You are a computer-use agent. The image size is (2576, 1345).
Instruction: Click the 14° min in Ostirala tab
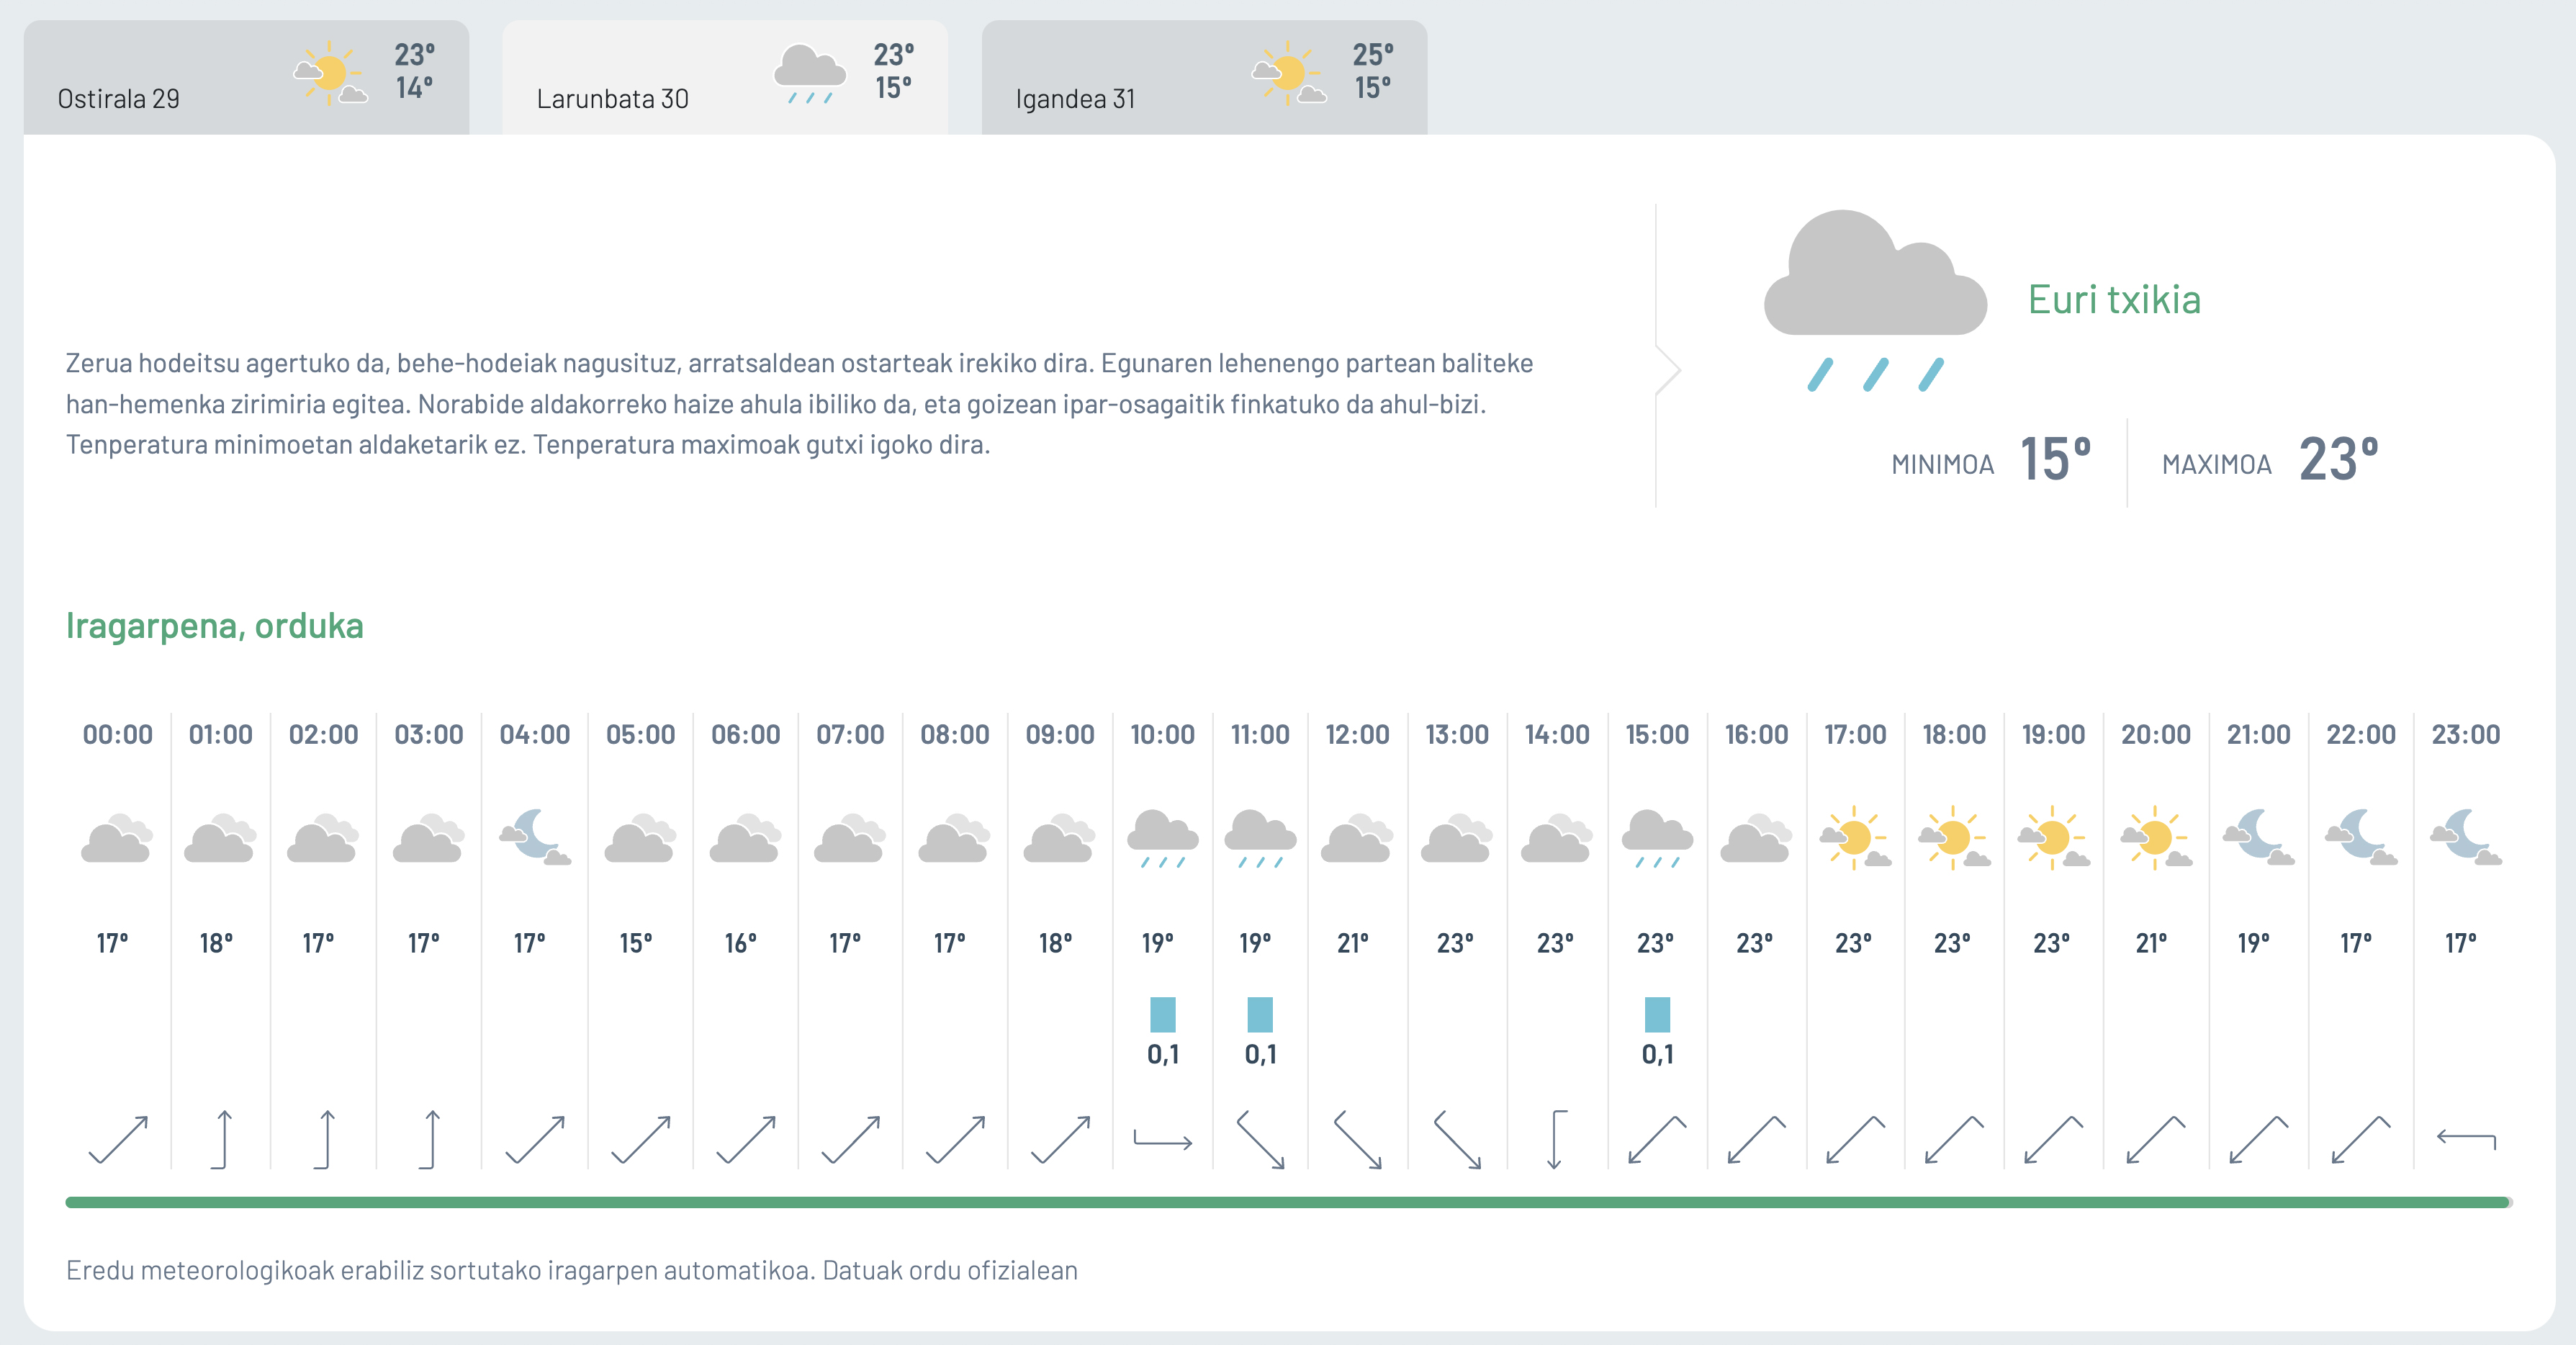coord(414,88)
